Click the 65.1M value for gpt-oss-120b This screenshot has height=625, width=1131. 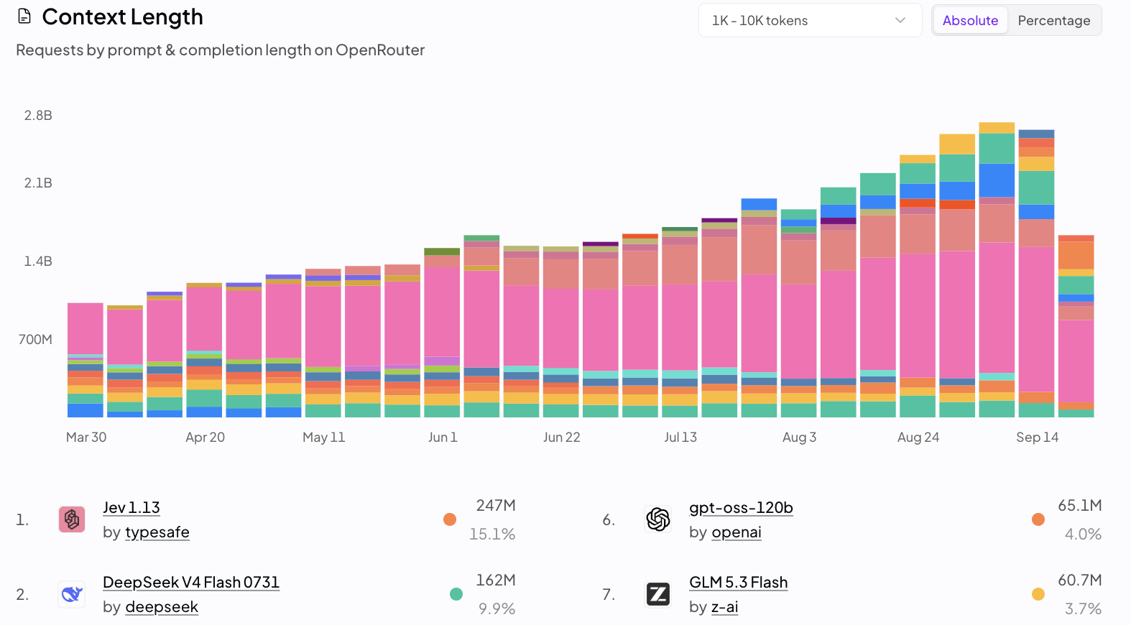[x=1080, y=505]
